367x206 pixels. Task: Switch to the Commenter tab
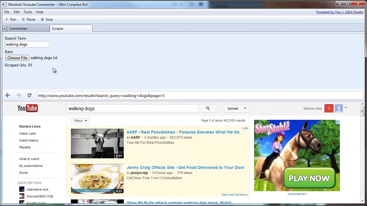tap(28, 29)
